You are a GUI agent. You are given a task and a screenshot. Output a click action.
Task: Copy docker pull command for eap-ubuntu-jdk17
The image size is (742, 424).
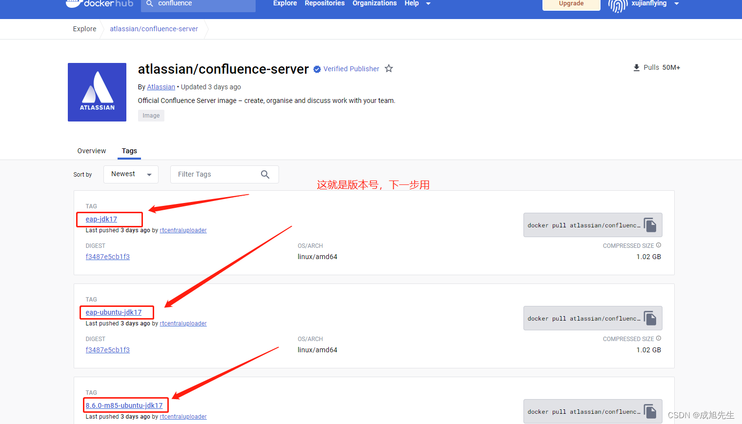coord(650,318)
